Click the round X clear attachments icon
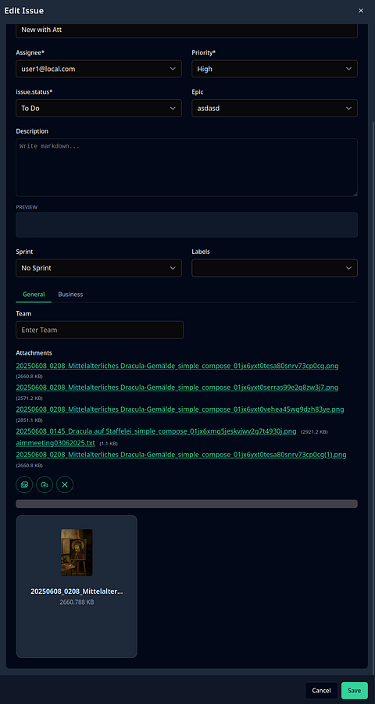Screen dimensions: 375x704 click(x=65, y=484)
